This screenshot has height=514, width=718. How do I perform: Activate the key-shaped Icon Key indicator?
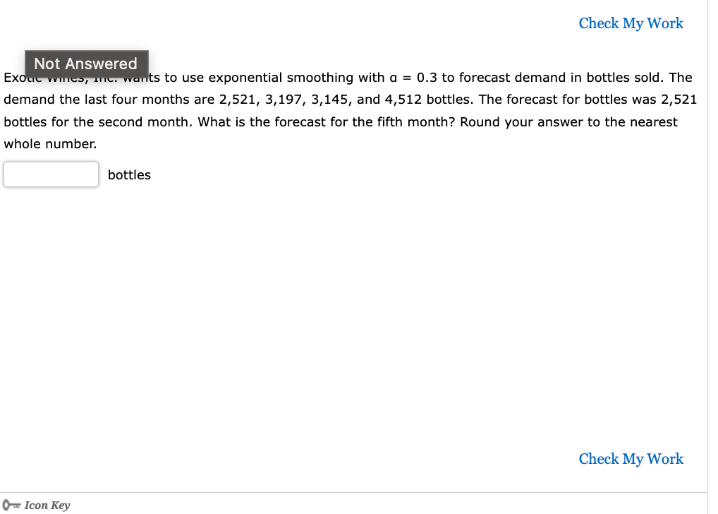tap(10, 505)
